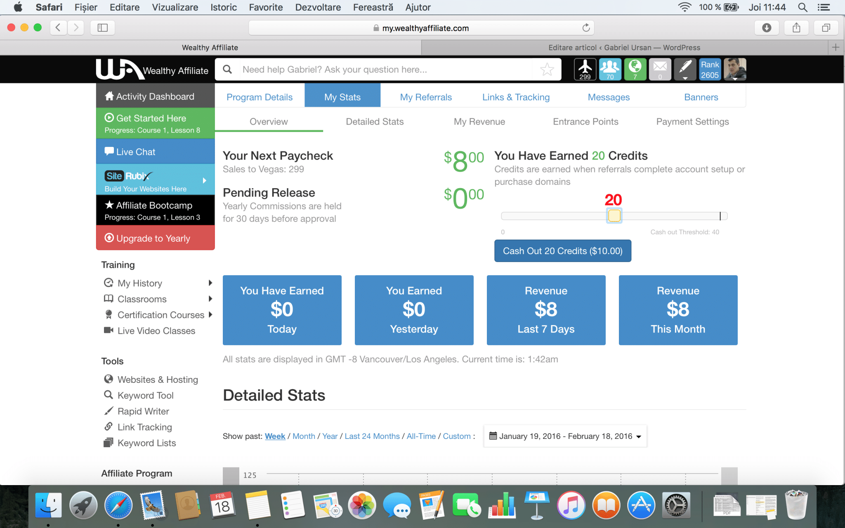Add a new Safari tab
The height and width of the screenshot is (528, 845).
836,47
